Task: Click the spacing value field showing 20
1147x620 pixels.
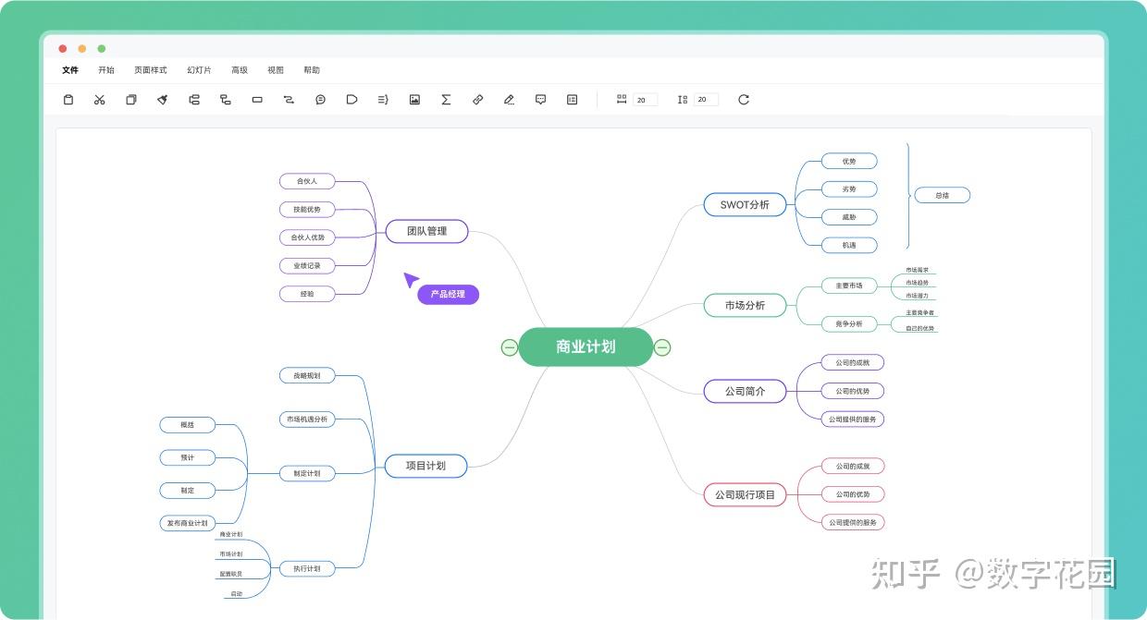Action: pyautogui.click(x=644, y=99)
